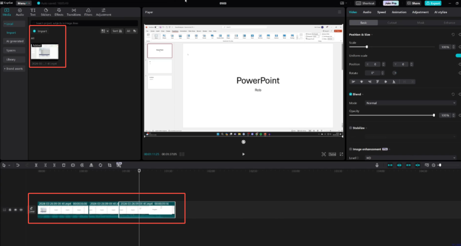
Task: Open the Blend Mode Normal dropdown
Action: tap(411, 103)
